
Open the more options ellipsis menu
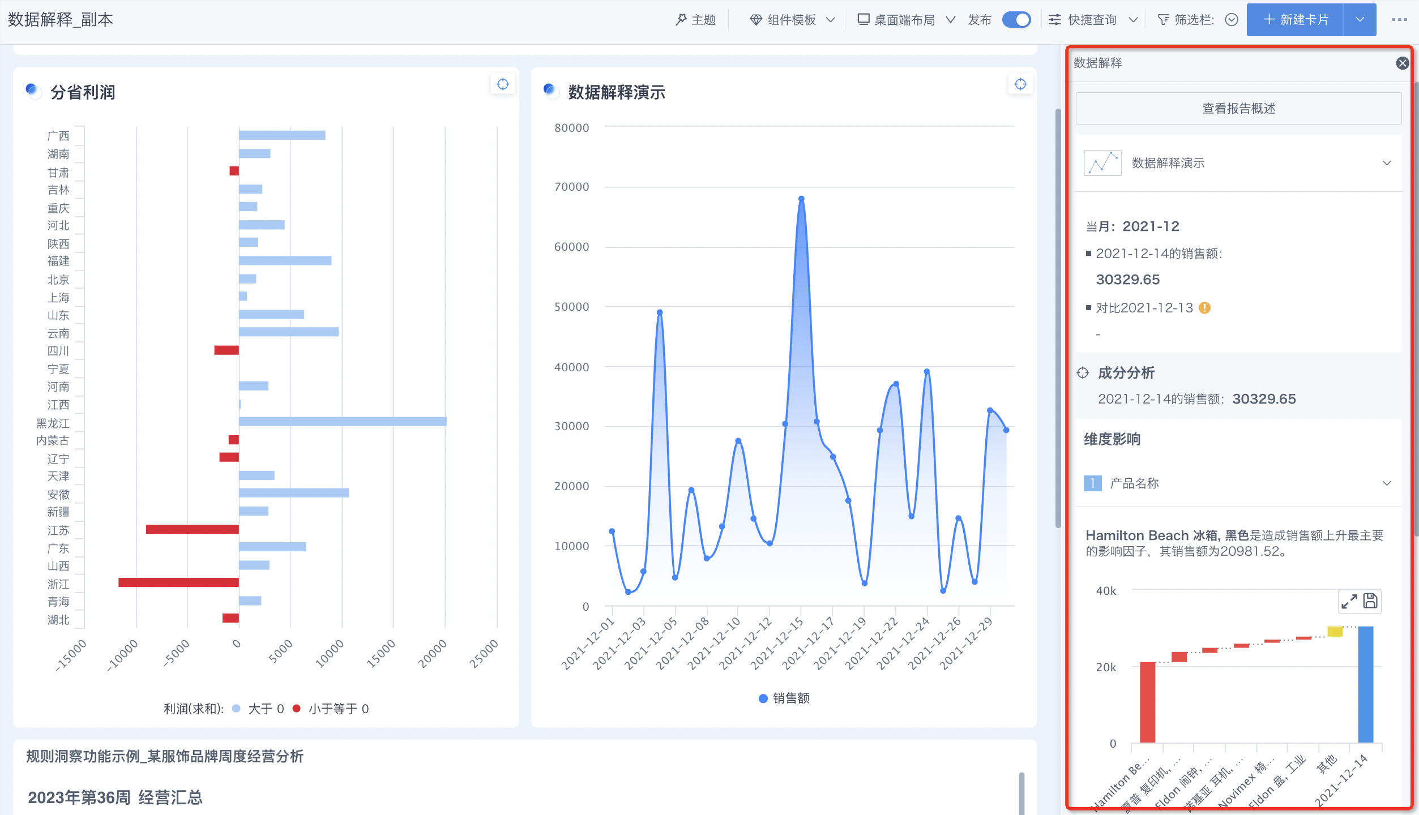(x=1399, y=20)
